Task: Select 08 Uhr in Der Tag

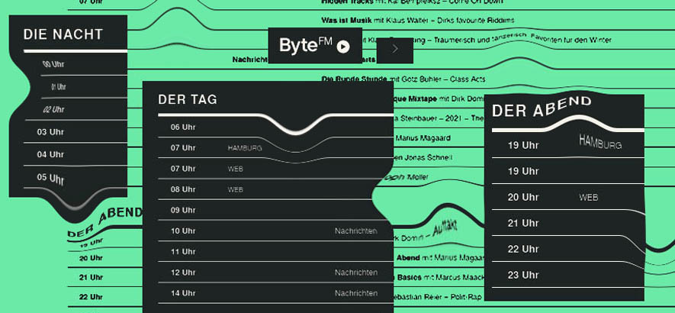Action: (183, 189)
